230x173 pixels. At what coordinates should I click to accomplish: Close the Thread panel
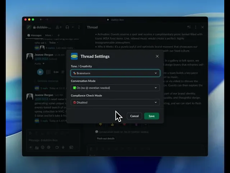pos(202,27)
